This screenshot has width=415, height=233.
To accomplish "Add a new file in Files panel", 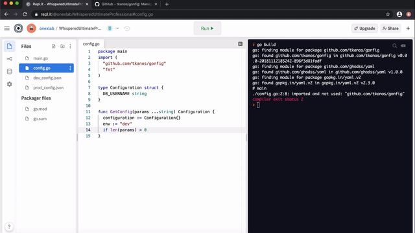I will pyautogui.click(x=53, y=46).
